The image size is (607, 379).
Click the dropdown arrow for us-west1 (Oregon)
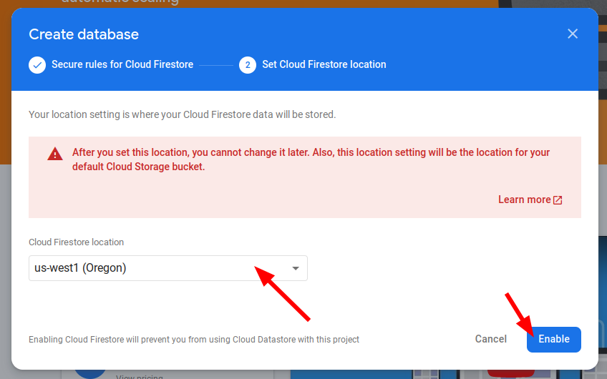pyautogui.click(x=296, y=268)
